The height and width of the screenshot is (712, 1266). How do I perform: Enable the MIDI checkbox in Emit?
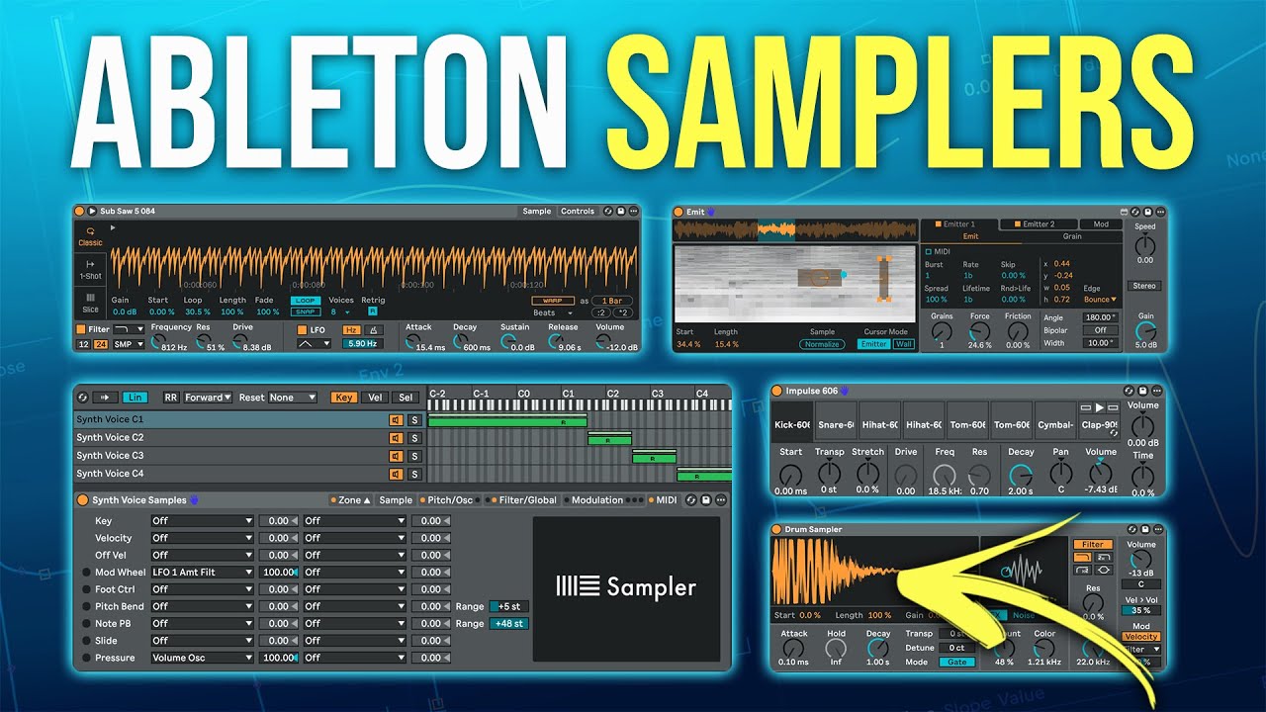[928, 251]
